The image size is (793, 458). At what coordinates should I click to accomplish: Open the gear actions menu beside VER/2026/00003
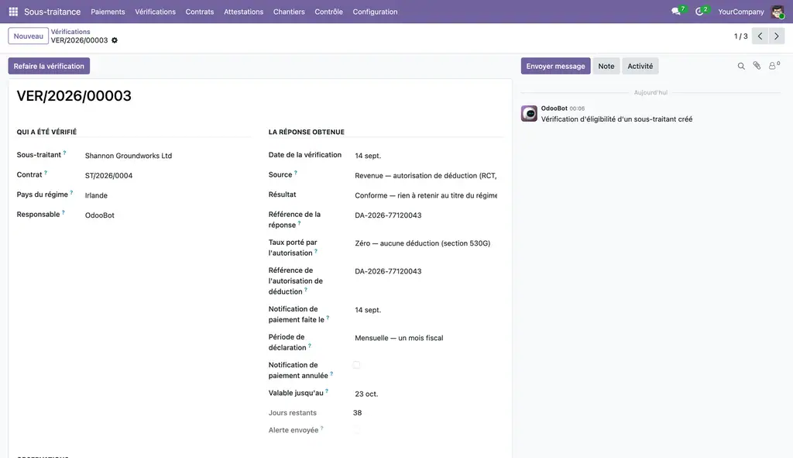pos(115,40)
